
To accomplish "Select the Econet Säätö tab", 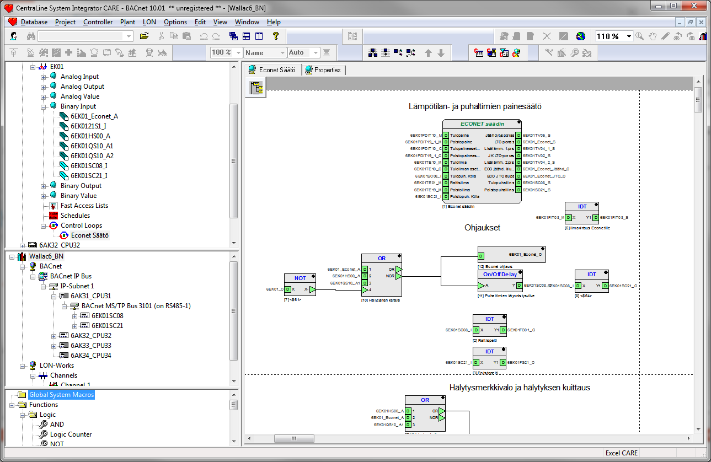I will [x=272, y=70].
